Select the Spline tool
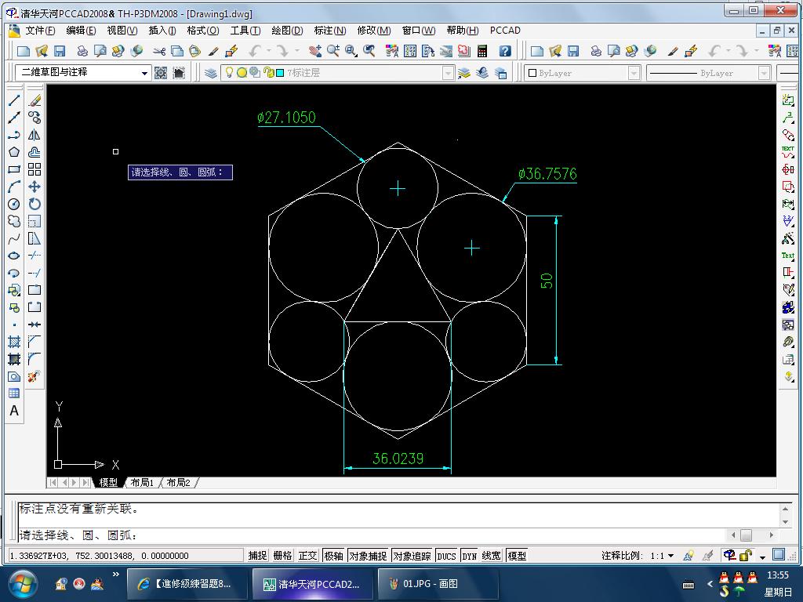This screenshot has width=803, height=602. (x=14, y=238)
